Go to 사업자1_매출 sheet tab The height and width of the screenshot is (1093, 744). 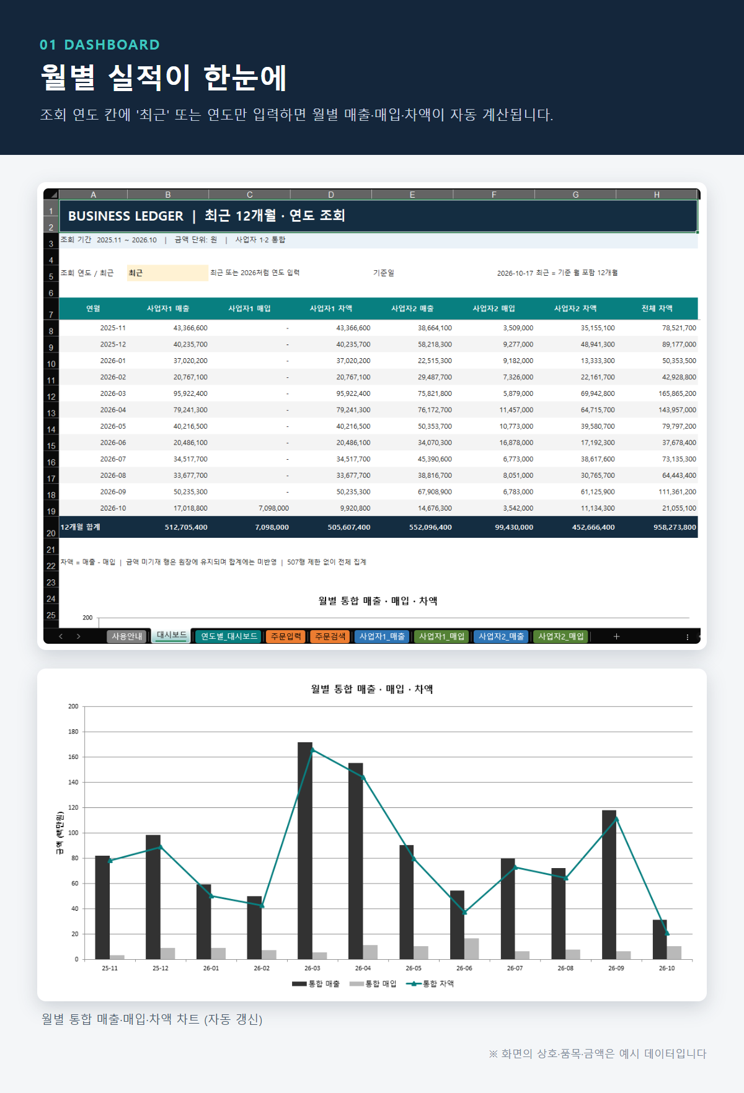pyautogui.click(x=382, y=636)
